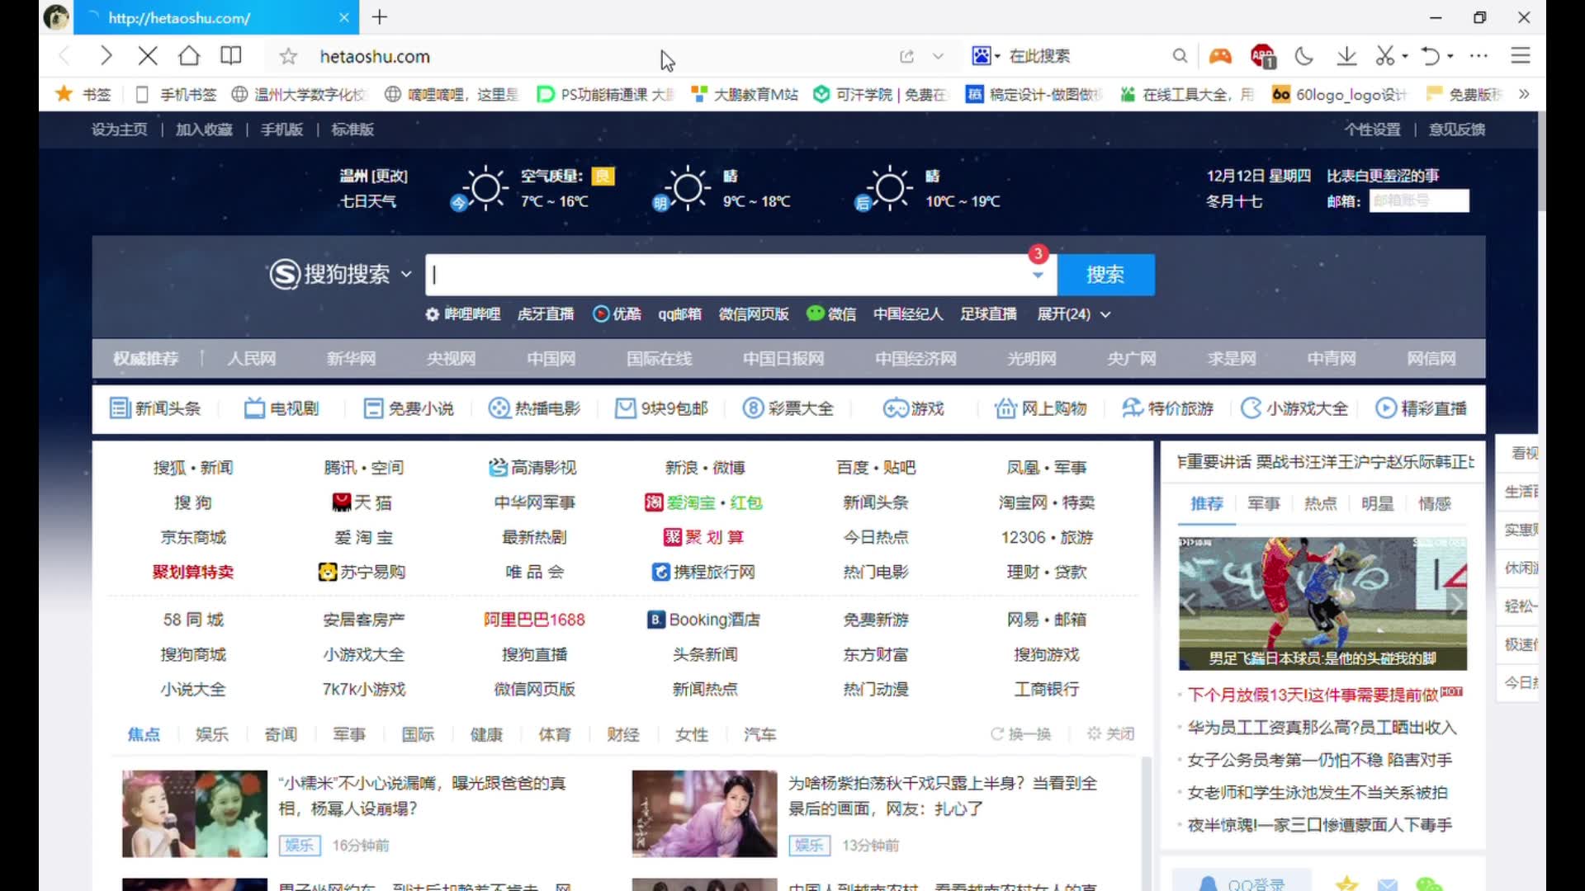
Task: Click 设为主页 link
Action: (x=120, y=130)
